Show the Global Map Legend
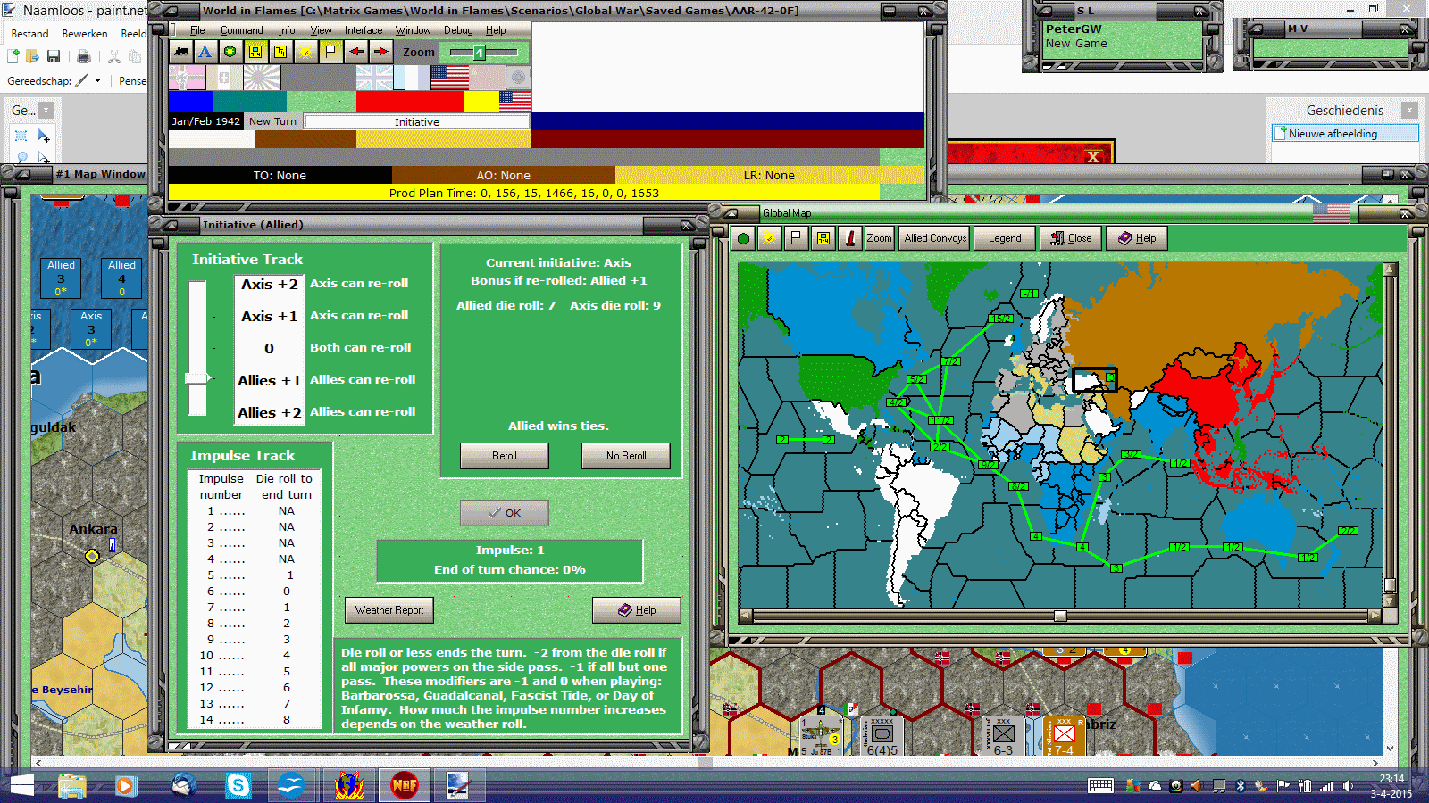 [1005, 238]
